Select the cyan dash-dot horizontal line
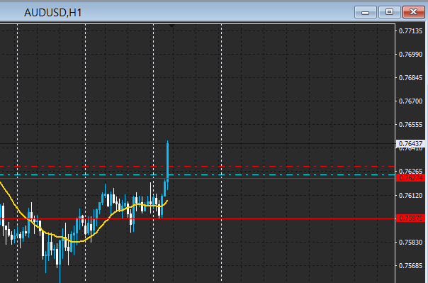 pos(273,174)
